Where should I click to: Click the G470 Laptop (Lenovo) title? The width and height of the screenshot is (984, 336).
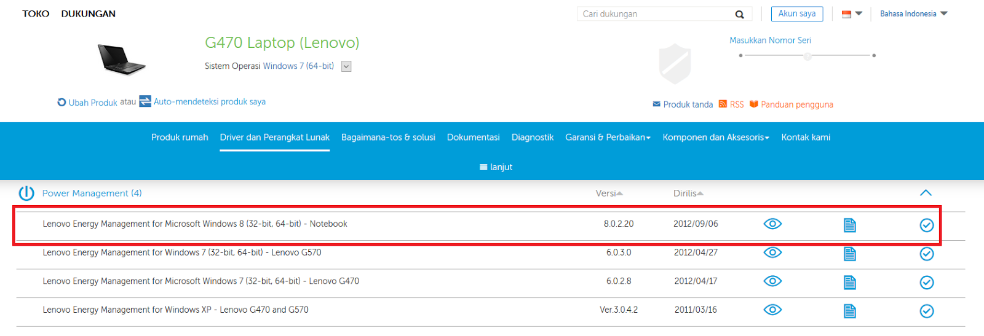282,42
